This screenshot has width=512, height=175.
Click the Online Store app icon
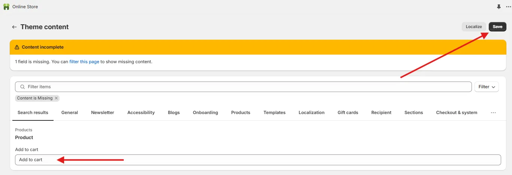coord(6,7)
